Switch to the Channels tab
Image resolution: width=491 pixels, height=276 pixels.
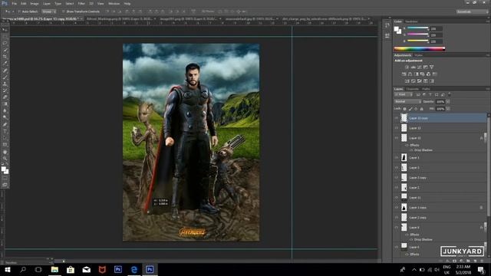coord(413,89)
